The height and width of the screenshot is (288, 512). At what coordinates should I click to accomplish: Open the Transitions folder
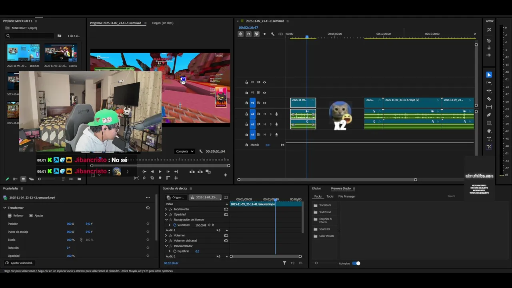tap(322, 205)
